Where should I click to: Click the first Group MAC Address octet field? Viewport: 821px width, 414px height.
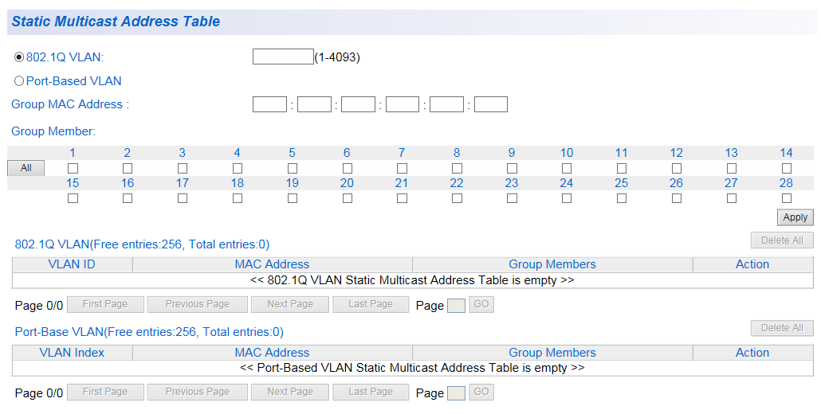coord(269,104)
